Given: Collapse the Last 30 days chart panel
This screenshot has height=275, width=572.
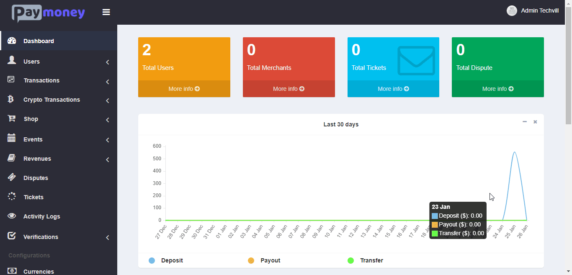Looking at the screenshot, I should coord(525,122).
